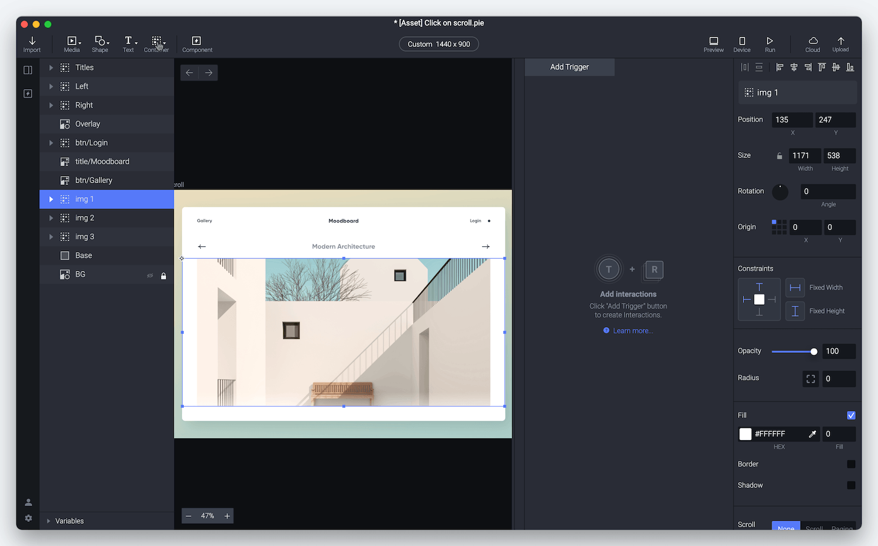Open the Custom 1440 x 900 size dropdown
Viewport: 878px width, 546px height.
pyautogui.click(x=439, y=44)
